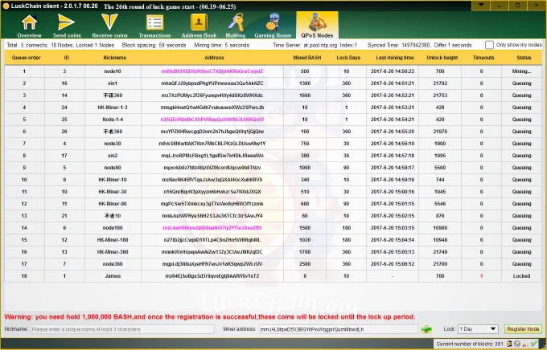Image resolution: width=547 pixels, height=350 pixels.
Task: Click the Mining... status cell
Action: pyautogui.click(x=521, y=71)
